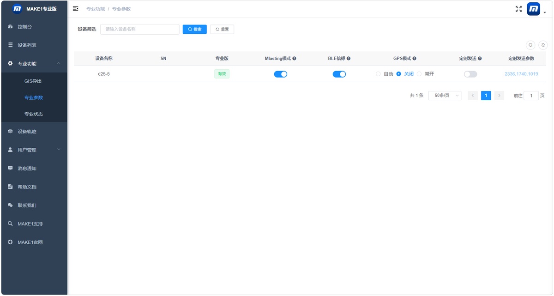
Task: Click the 专业版 column header
Action: [222, 59]
